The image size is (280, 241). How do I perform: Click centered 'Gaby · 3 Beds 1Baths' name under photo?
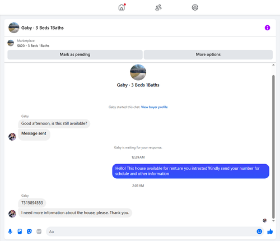(x=138, y=85)
